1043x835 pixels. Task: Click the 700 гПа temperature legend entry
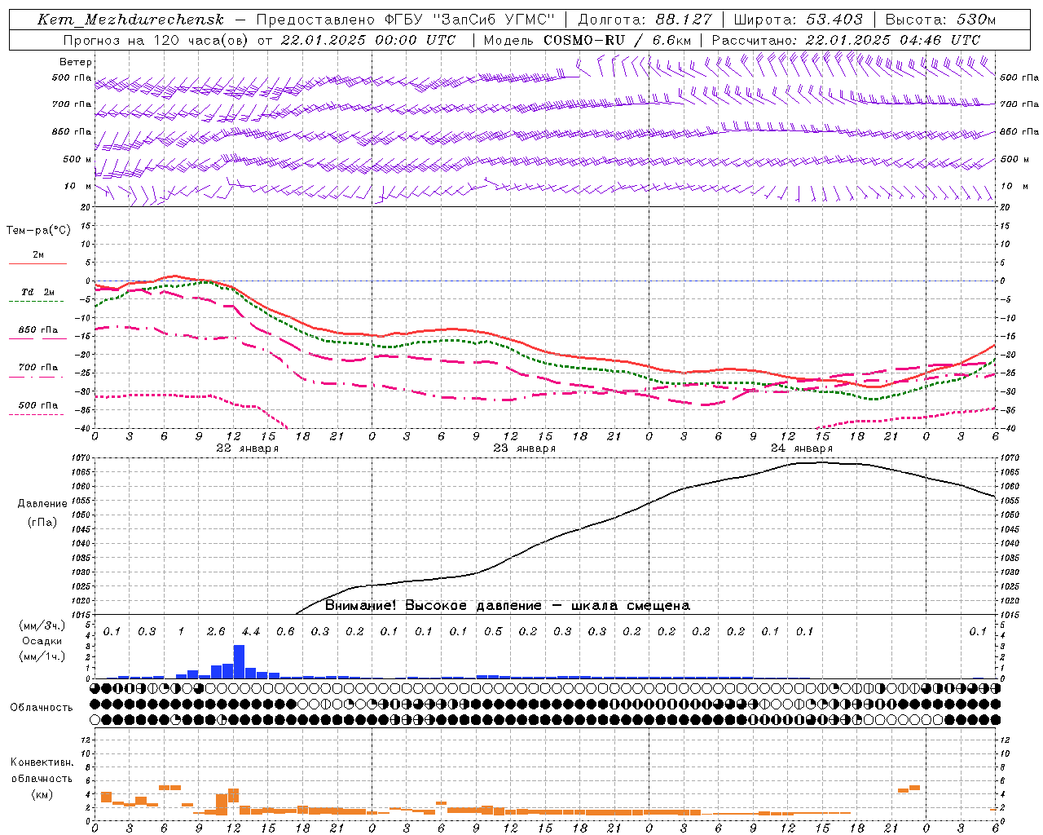click(38, 368)
